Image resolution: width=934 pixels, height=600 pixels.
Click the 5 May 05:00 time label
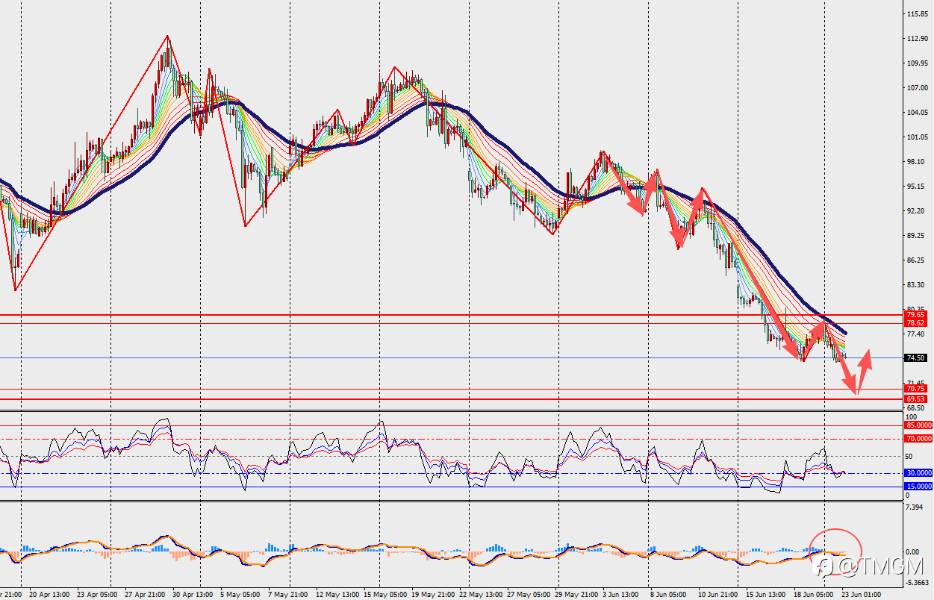tap(240, 595)
